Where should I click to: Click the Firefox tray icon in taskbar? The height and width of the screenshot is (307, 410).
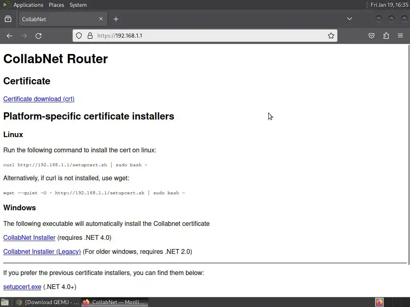pos(379,302)
